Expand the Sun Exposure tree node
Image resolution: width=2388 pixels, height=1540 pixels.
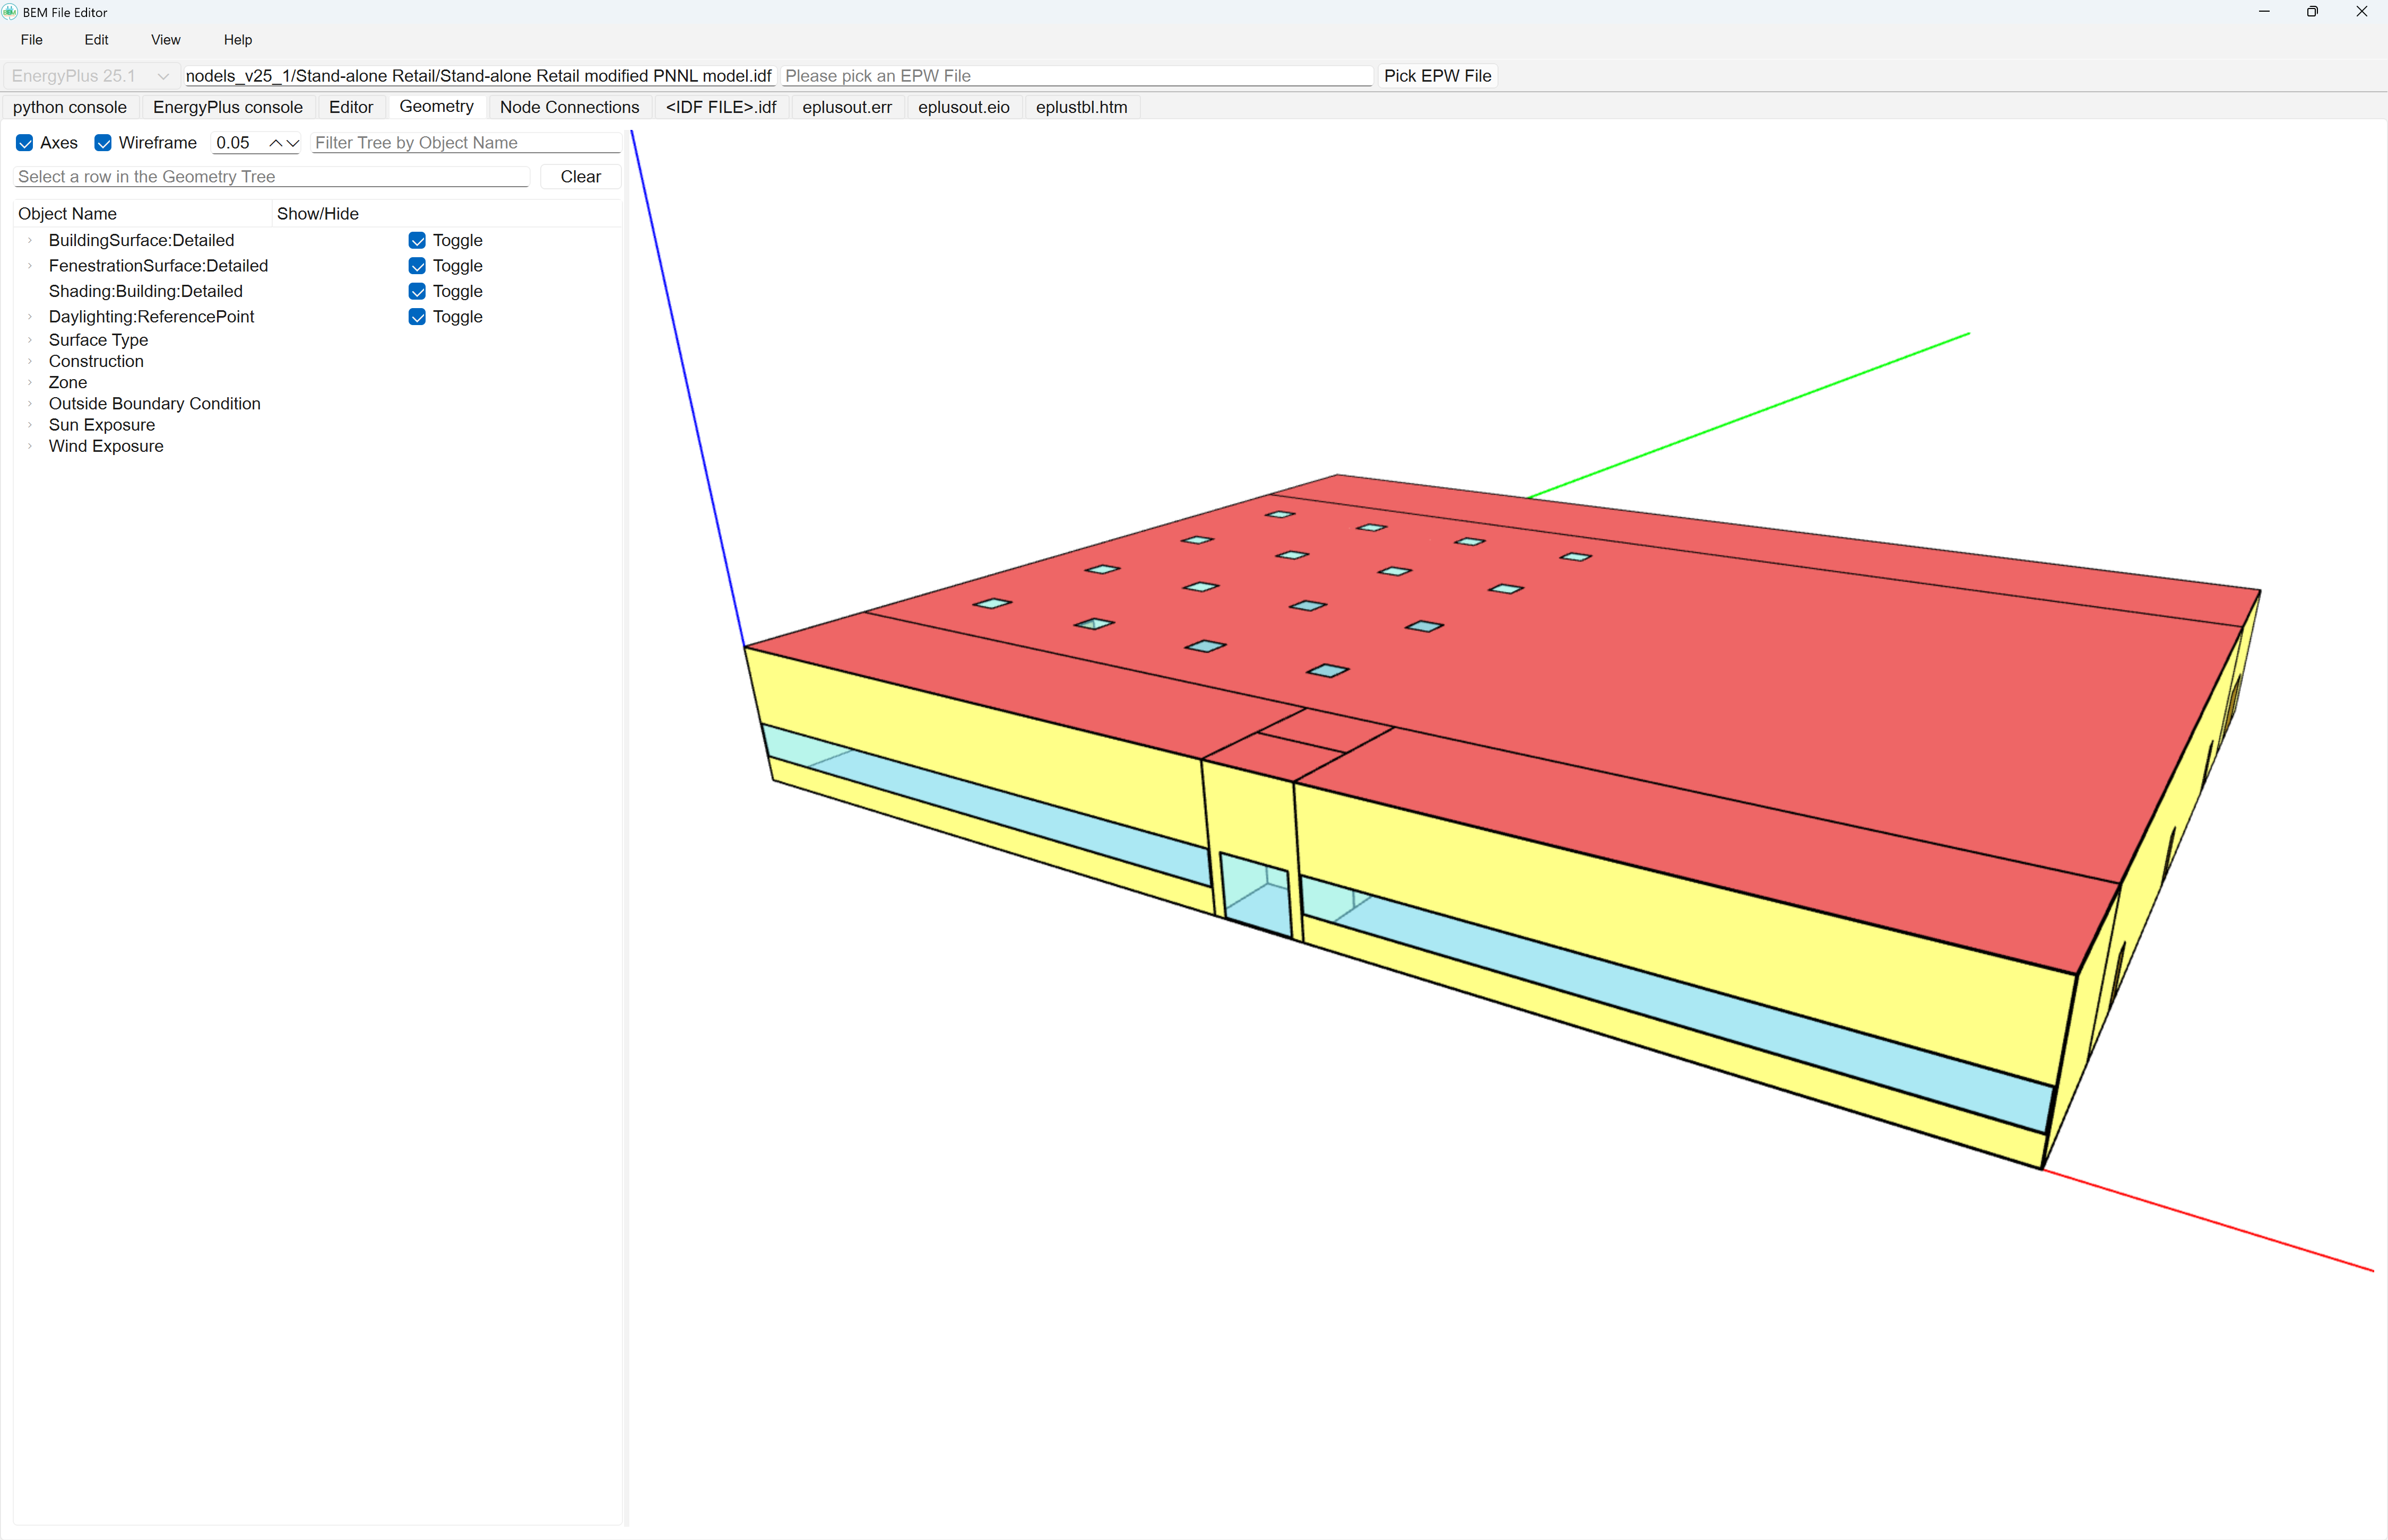[30, 425]
